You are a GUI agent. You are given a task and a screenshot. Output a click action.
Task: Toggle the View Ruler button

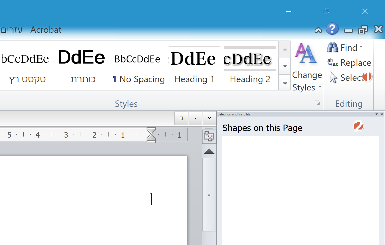(x=209, y=137)
